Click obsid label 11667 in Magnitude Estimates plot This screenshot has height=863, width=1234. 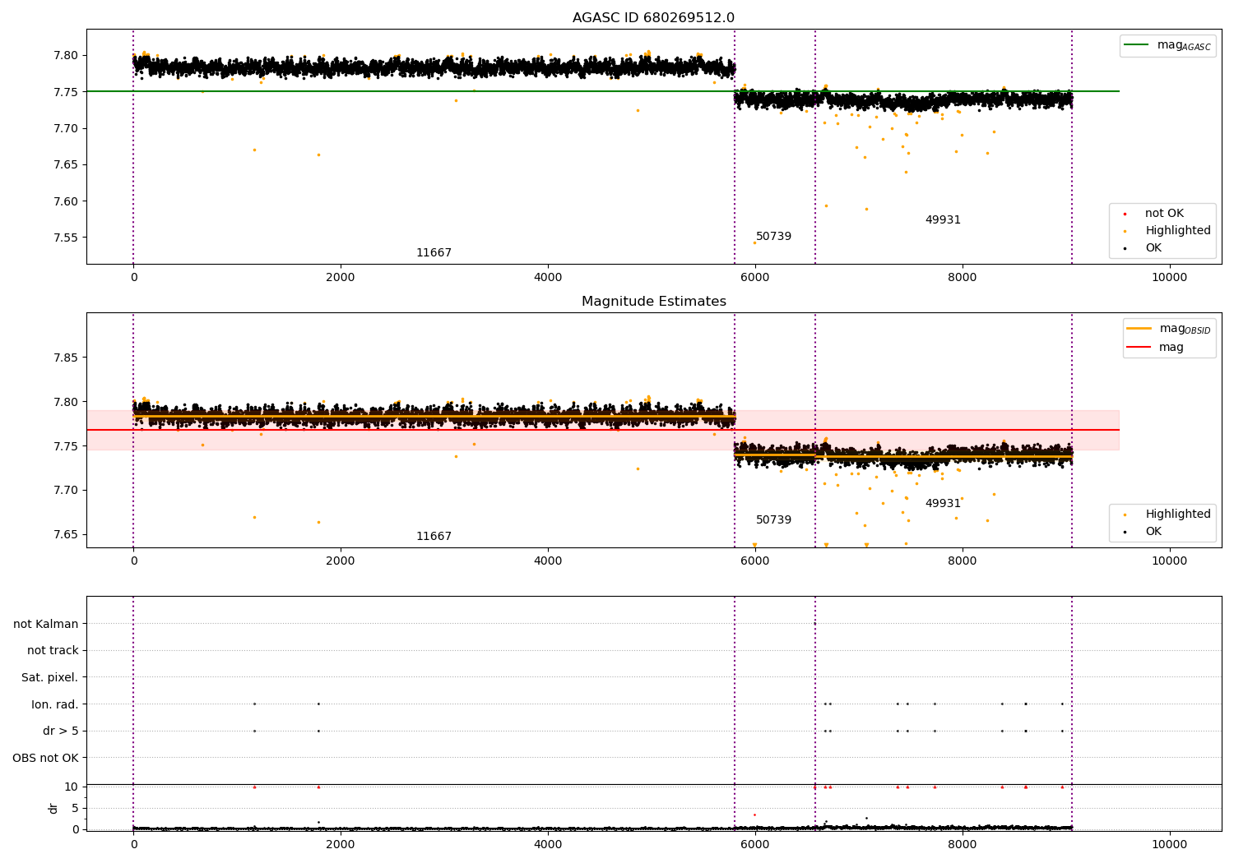pyautogui.click(x=434, y=537)
